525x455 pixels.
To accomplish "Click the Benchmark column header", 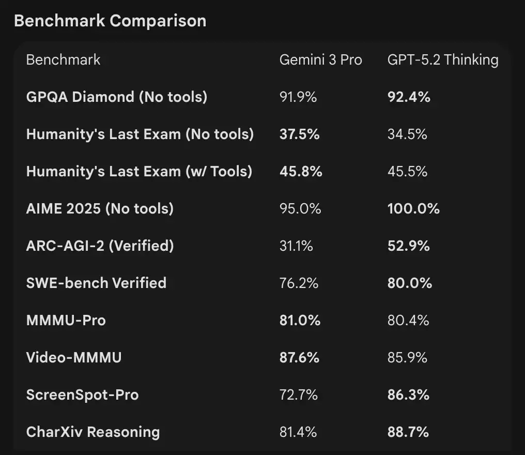I will [63, 60].
